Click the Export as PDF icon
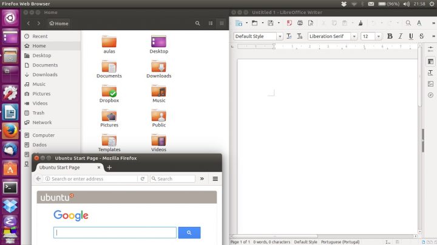The image size is (437, 245). pyautogui.click(x=289, y=23)
